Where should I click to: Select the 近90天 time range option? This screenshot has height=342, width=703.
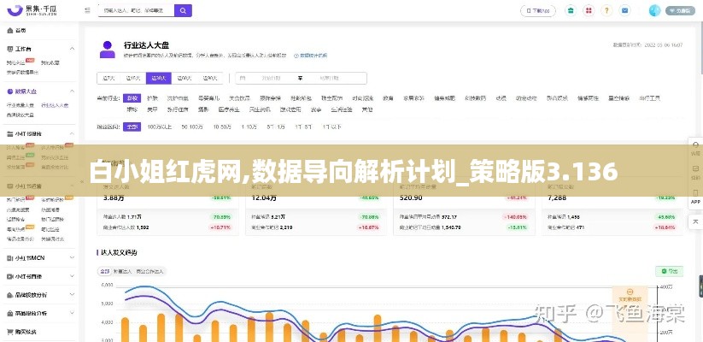coord(184,78)
